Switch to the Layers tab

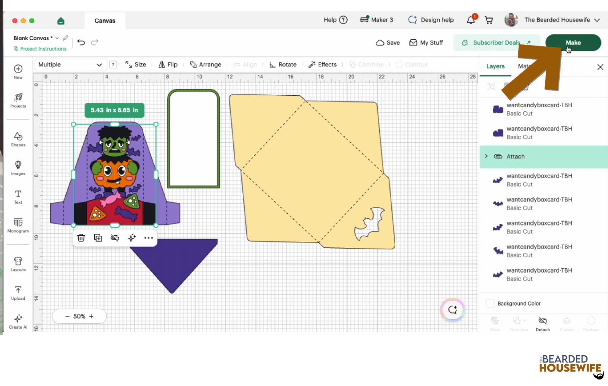tap(495, 66)
